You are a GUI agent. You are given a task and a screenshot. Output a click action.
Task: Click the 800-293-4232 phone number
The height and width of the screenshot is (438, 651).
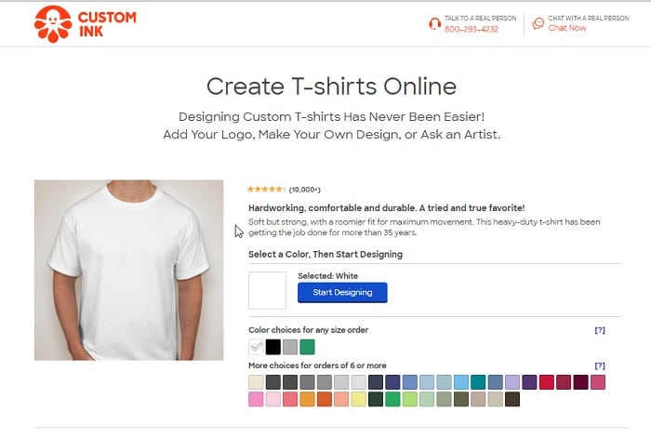[x=472, y=29]
